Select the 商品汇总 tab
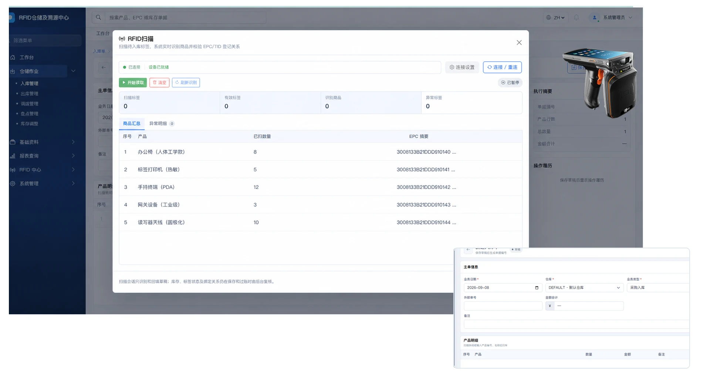This screenshot has height=379, width=710. [x=132, y=124]
